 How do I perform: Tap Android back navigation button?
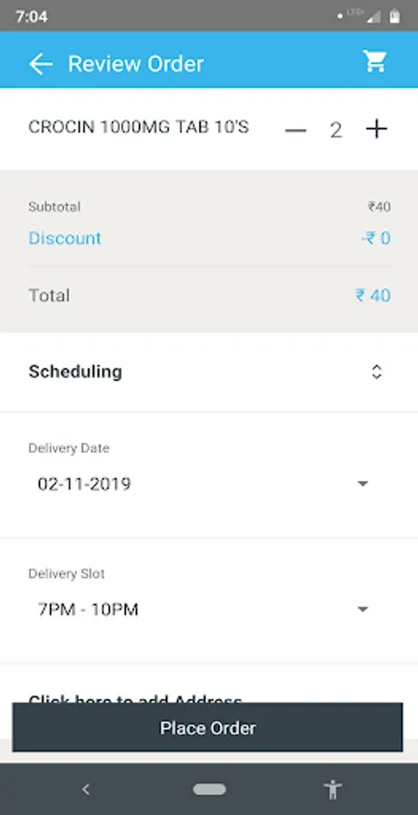86,790
